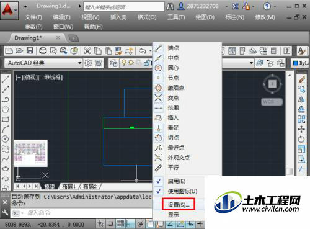Click the keyword search input field

[x=124, y=7]
